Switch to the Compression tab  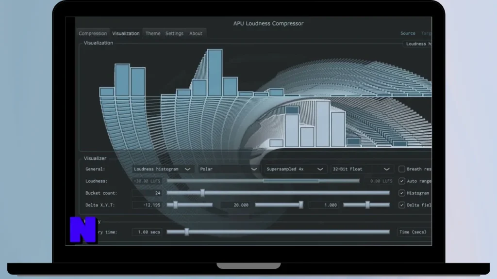pyautogui.click(x=93, y=33)
